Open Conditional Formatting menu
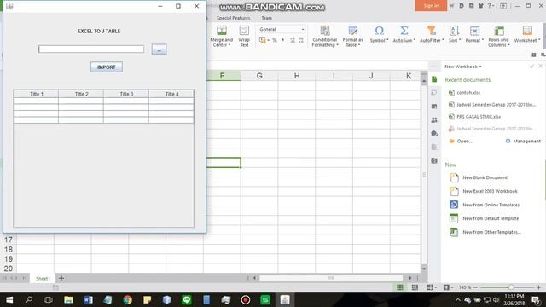The height and width of the screenshot is (307, 546). (x=325, y=36)
